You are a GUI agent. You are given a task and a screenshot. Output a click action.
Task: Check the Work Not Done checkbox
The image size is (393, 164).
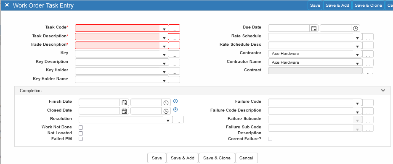click(81, 128)
